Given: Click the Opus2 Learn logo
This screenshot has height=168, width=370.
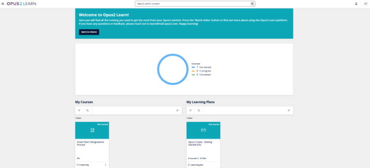Looking at the screenshot, I should 21,4.
